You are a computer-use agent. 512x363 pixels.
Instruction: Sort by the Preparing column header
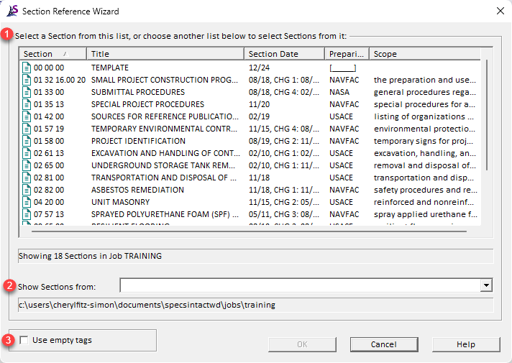[347, 54]
